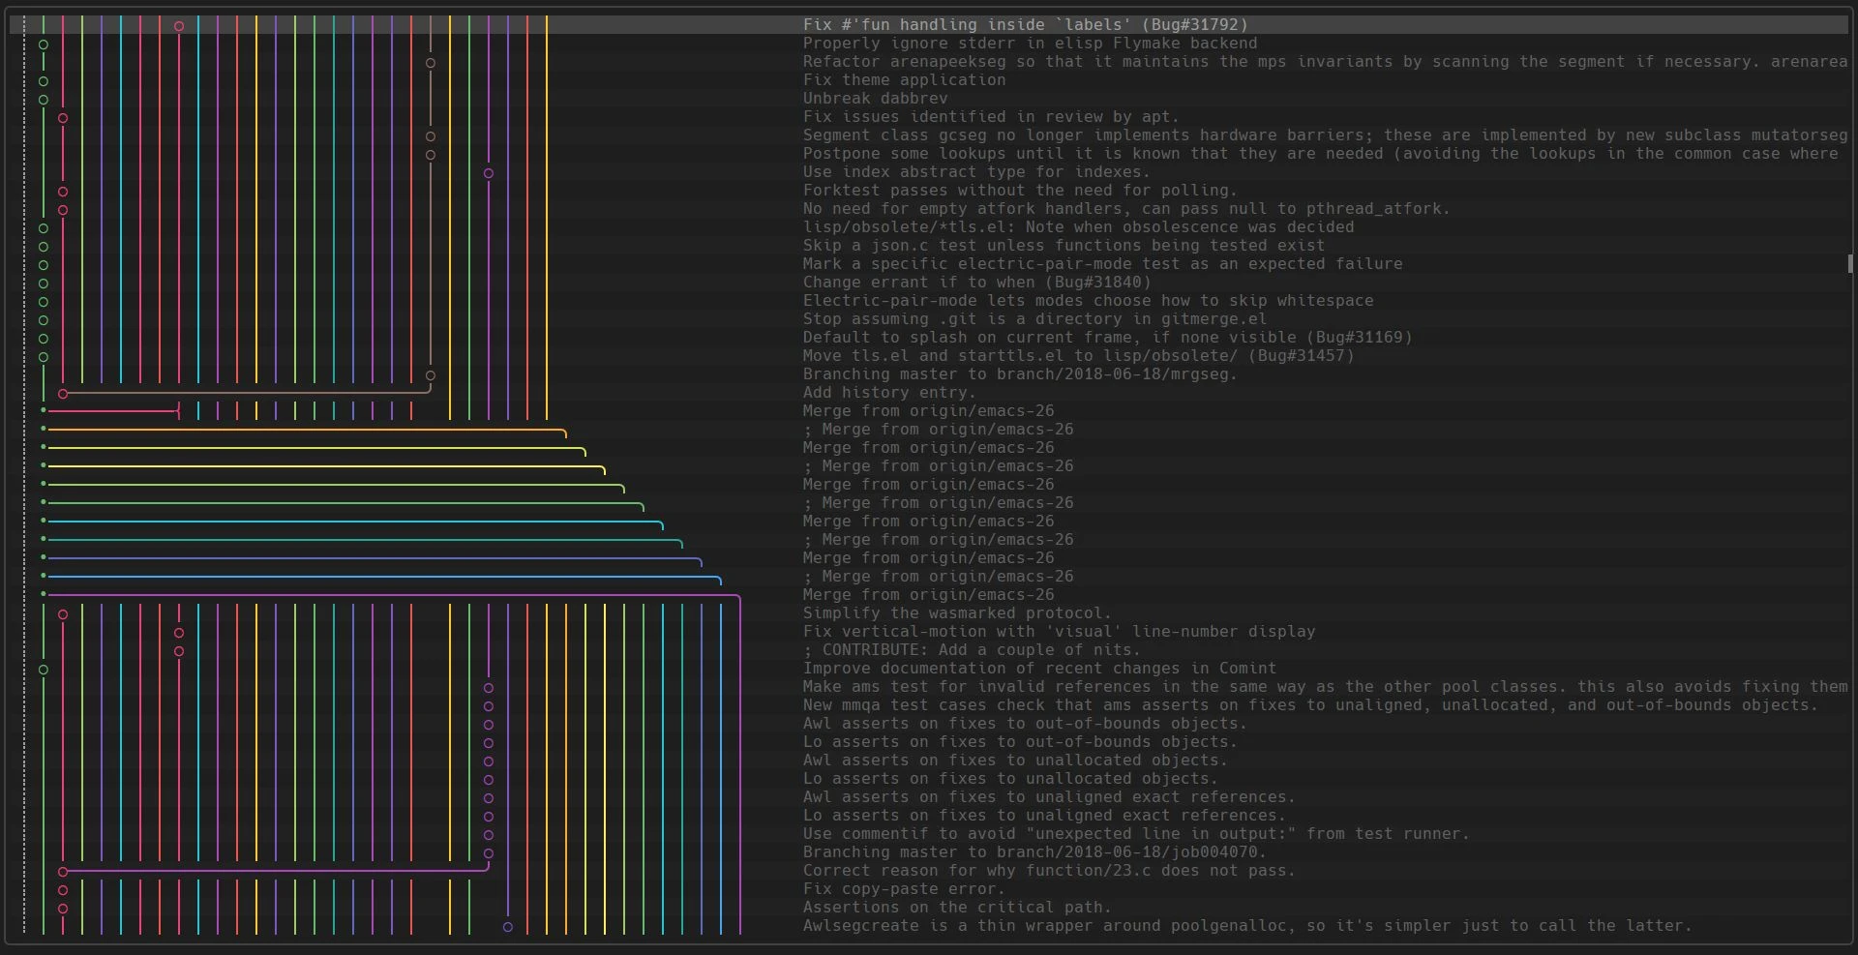Select commit "Awl asserts on fixes to unaligned exact"
This screenshot has height=955, width=1858.
point(1049,797)
